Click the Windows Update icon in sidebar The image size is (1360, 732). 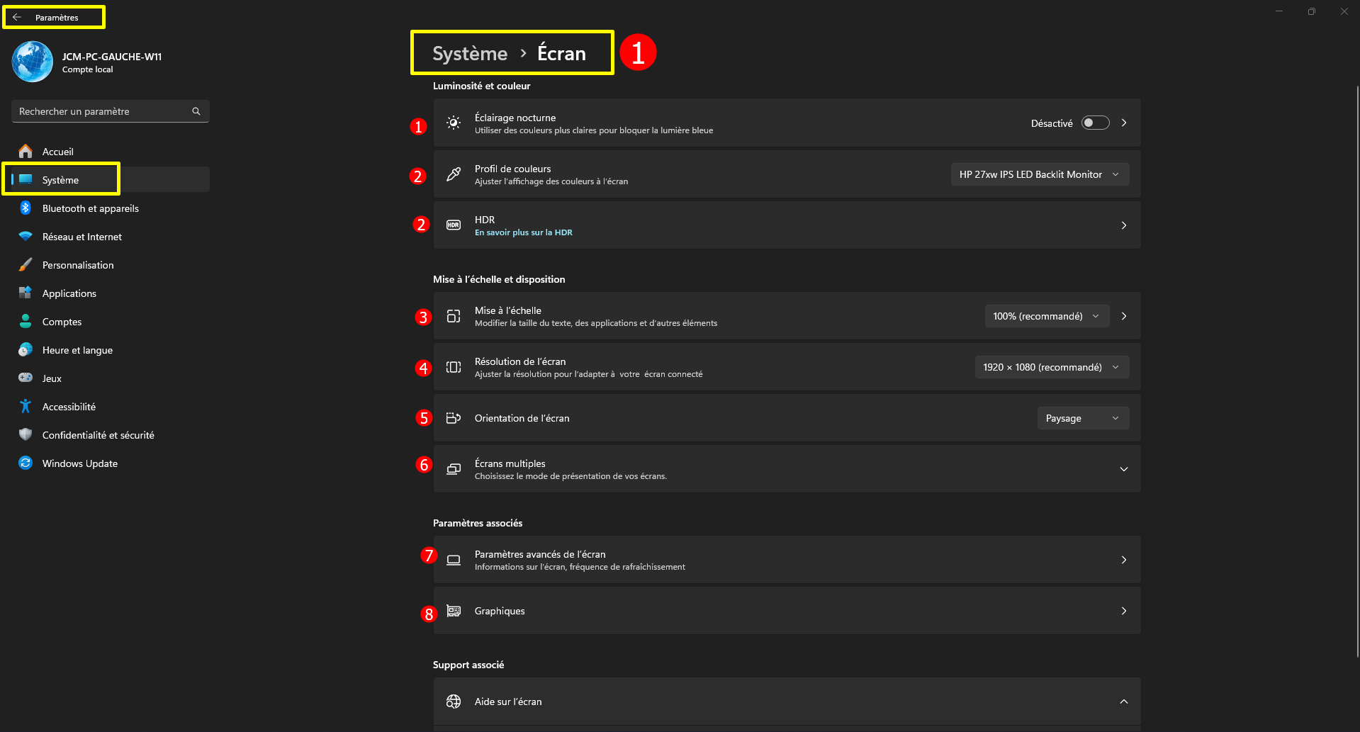coord(26,463)
